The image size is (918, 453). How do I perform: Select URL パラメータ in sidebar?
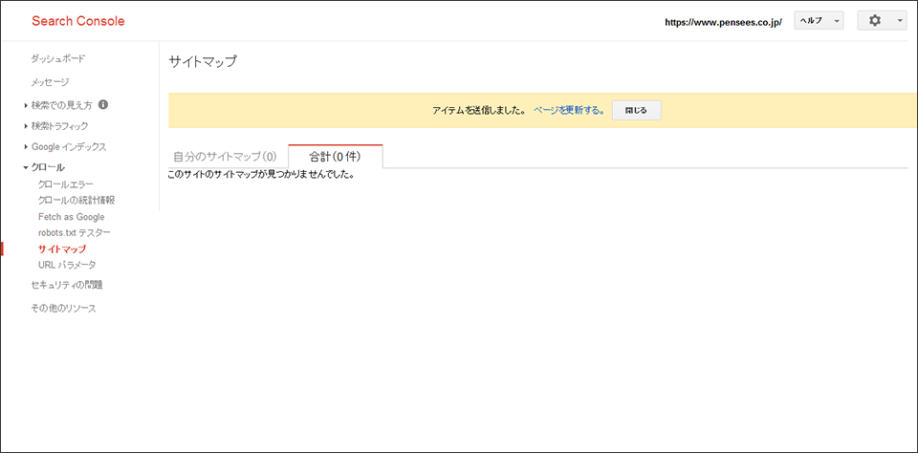[x=67, y=265]
